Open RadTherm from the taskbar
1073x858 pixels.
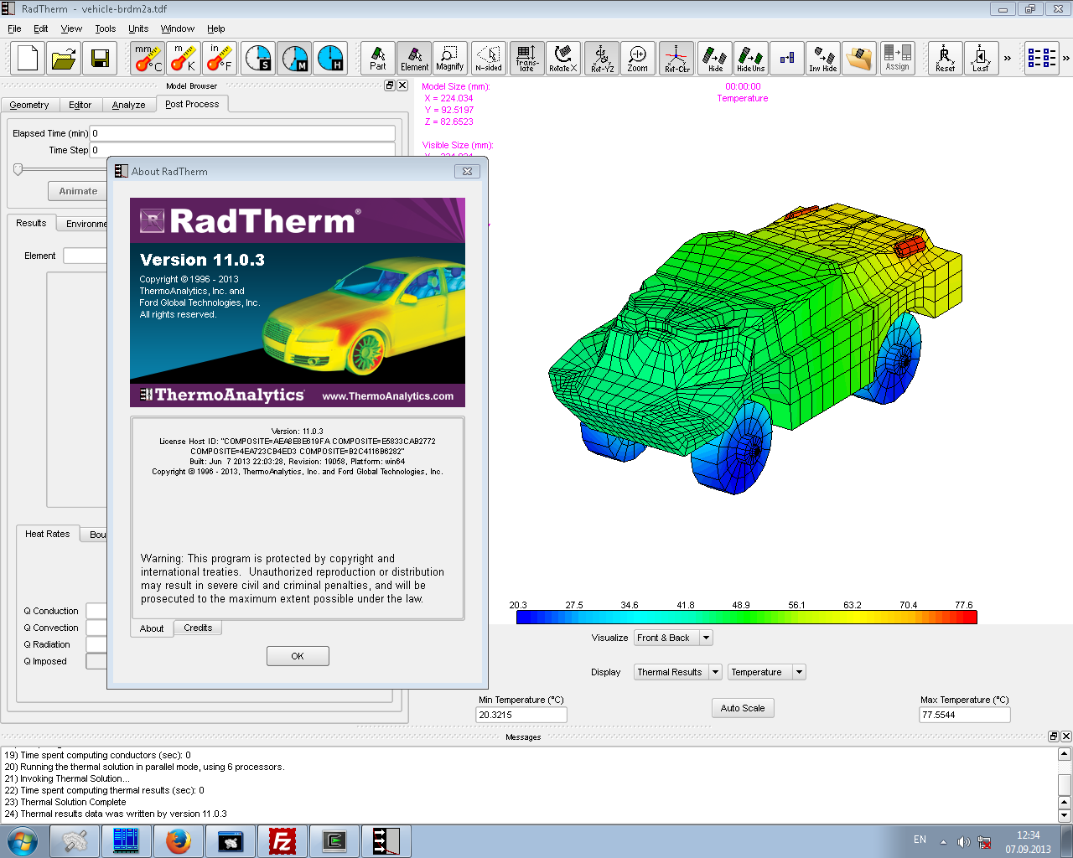(386, 840)
